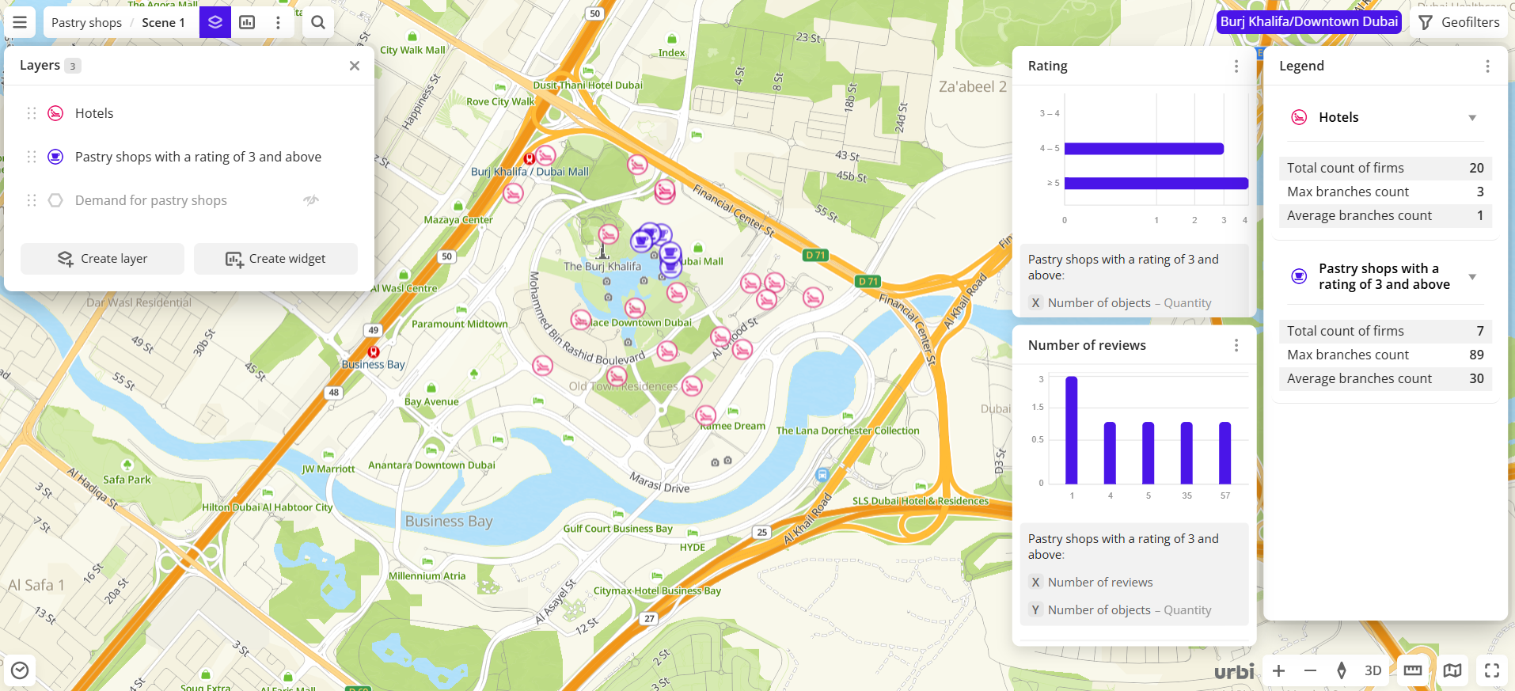The height and width of the screenshot is (691, 1515).
Task: Open Rating widget options menu
Action: [1236, 66]
